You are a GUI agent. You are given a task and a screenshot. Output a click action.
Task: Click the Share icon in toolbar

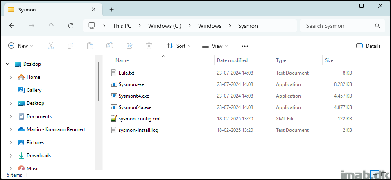[x=129, y=46]
